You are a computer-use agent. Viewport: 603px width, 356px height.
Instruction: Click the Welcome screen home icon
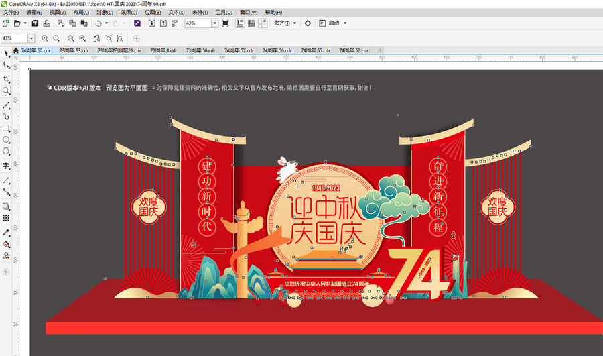16,50
